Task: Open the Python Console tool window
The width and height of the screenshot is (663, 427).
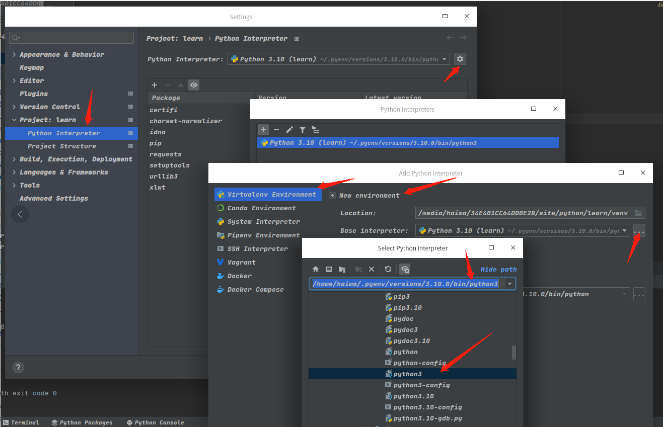Action: [x=156, y=422]
